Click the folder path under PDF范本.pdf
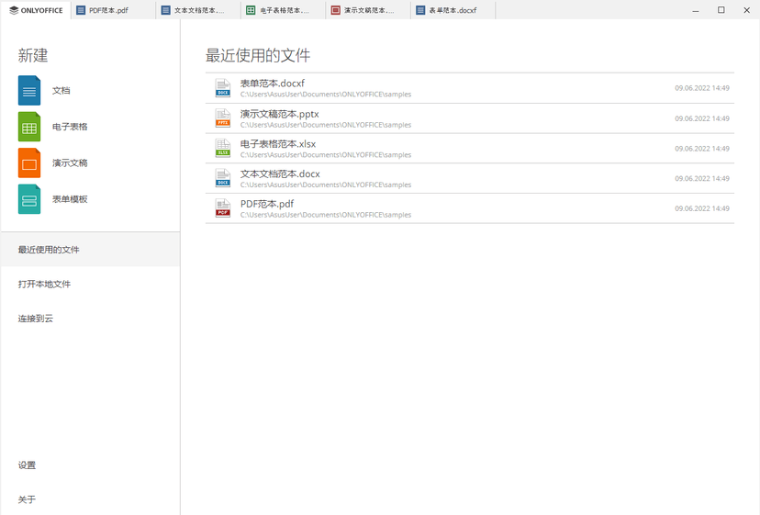 coord(326,215)
